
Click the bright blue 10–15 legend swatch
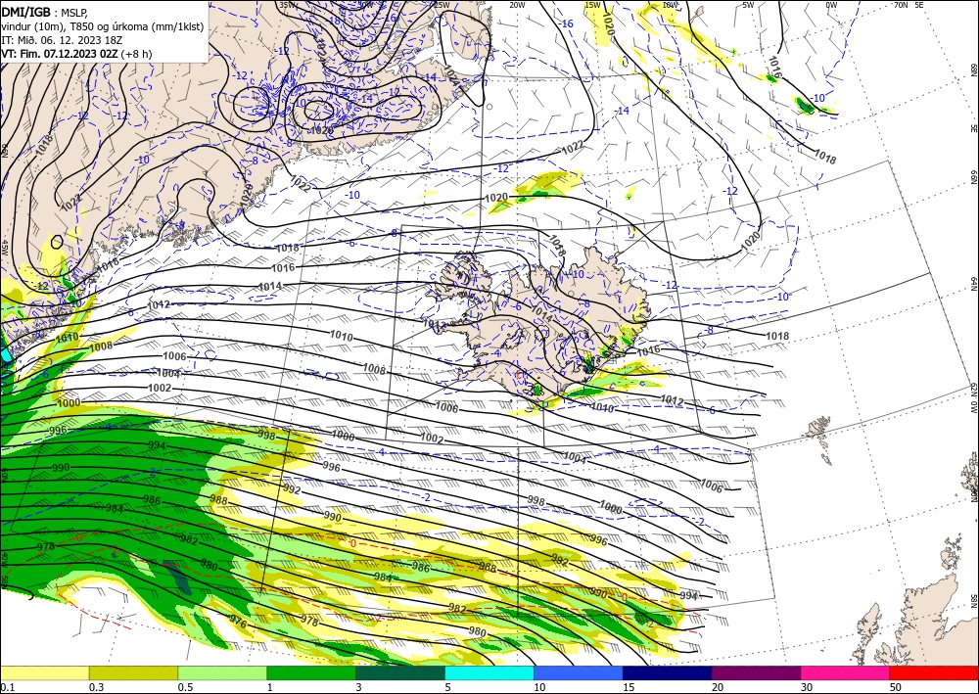(579, 672)
